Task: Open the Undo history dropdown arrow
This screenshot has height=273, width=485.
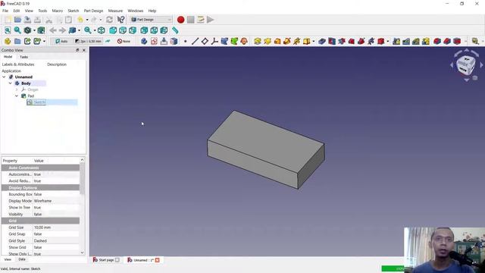Action: point(87,20)
